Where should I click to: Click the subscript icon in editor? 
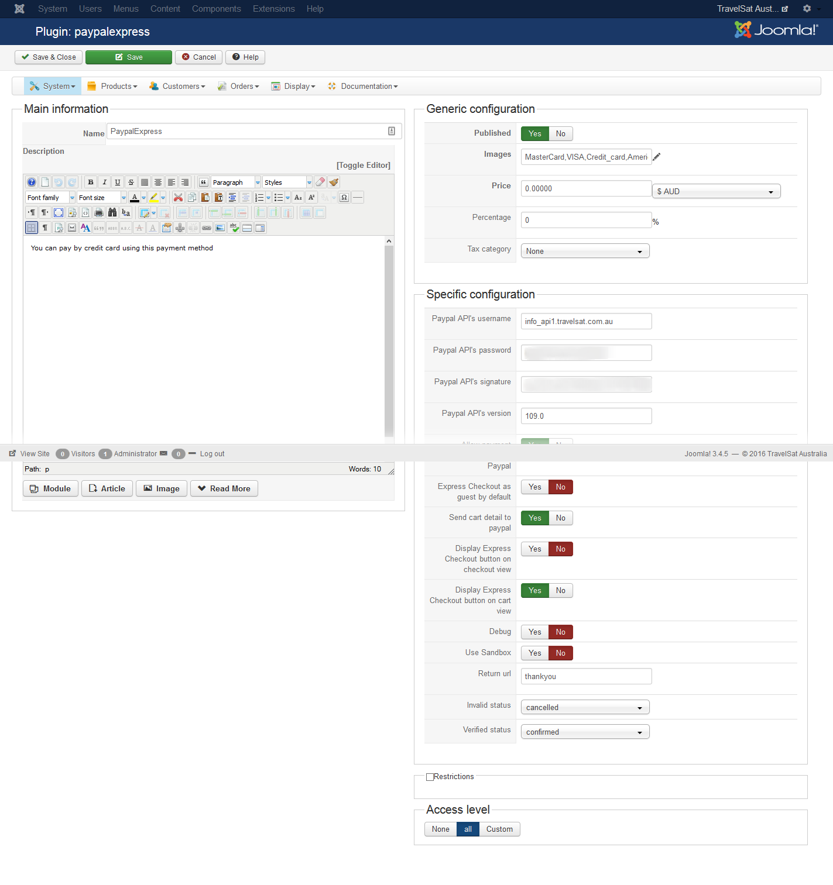pyautogui.click(x=298, y=198)
